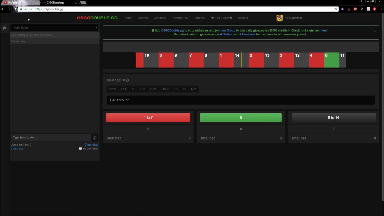Dismiss the giveaway announcement banner
This screenshot has width=384, height=216.
click(x=375, y=31)
